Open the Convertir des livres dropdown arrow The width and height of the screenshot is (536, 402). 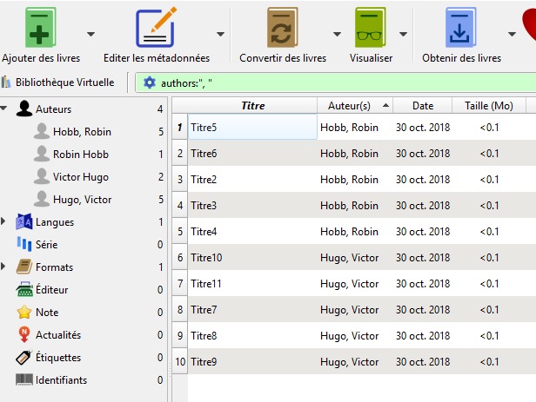pyautogui.click(x=337, y=34)
